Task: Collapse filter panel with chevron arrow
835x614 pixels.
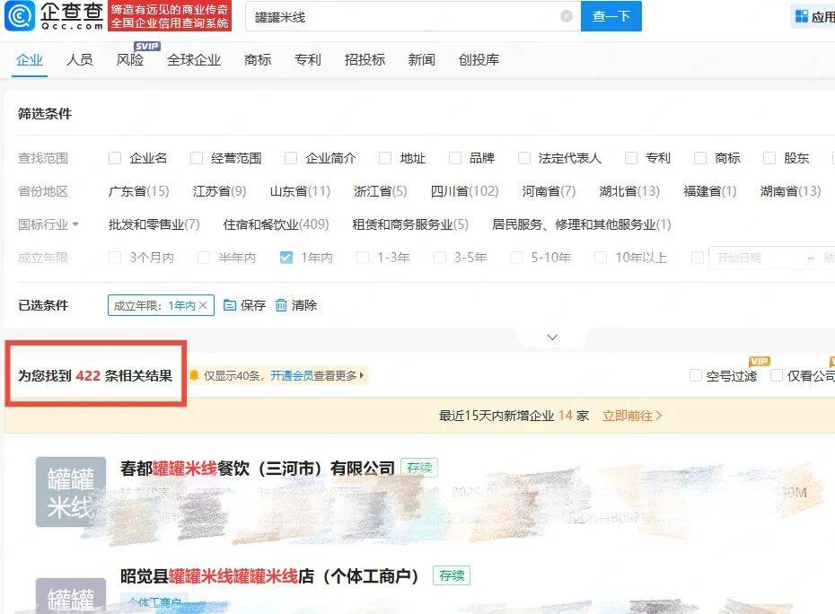Action: point(552,338)
